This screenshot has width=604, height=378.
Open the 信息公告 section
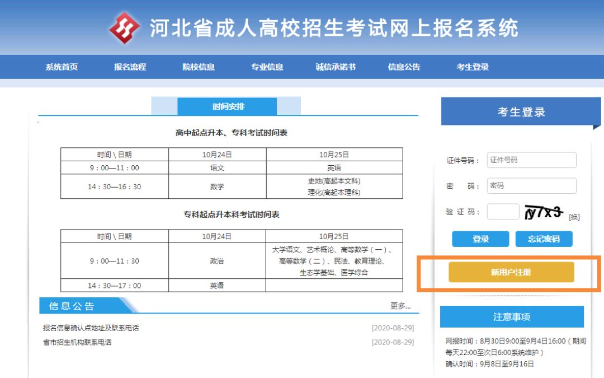404,67
